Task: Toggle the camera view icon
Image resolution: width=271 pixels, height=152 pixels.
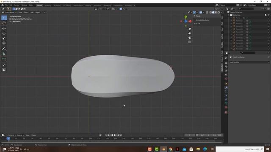Action: pyautogui.click(x=190, y=38)
